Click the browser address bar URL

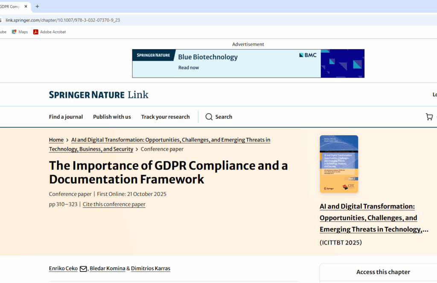(63, 20)
